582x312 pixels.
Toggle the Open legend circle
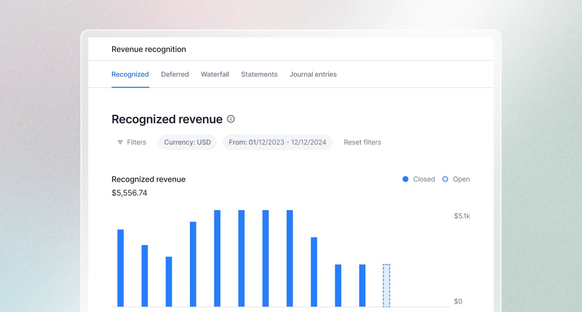(x=445, y=179)
